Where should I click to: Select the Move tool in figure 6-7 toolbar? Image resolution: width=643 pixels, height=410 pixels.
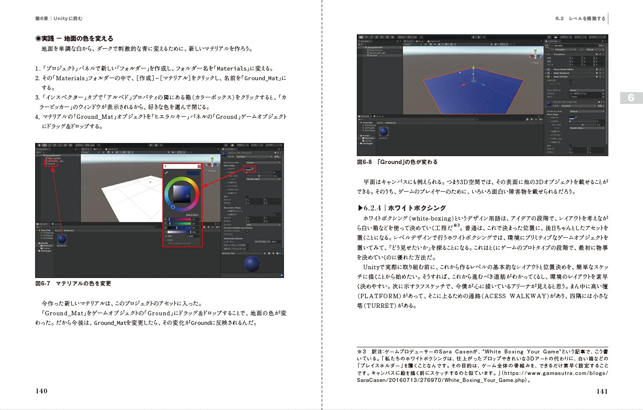point(44,145)
